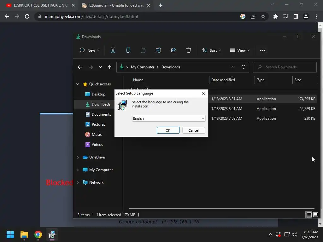
Task: Click the Up one level arrow in Explorer
Action: (x=109, y=67)
